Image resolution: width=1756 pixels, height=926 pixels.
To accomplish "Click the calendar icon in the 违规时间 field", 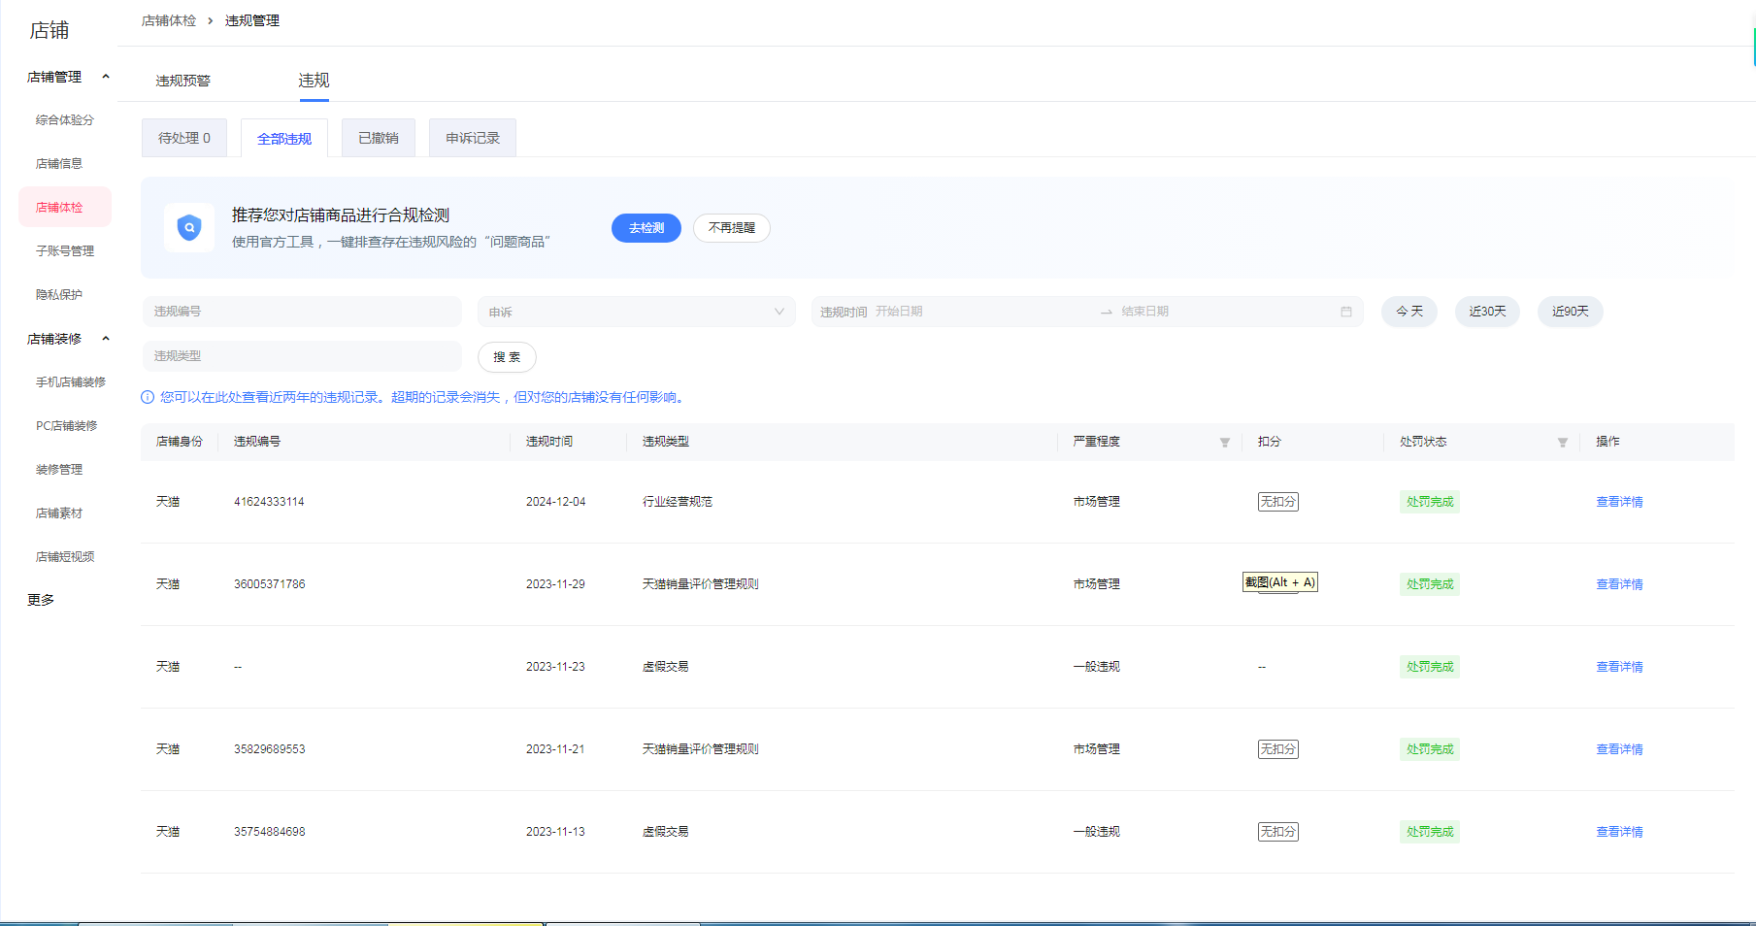I will click(x=1347, y=312).
